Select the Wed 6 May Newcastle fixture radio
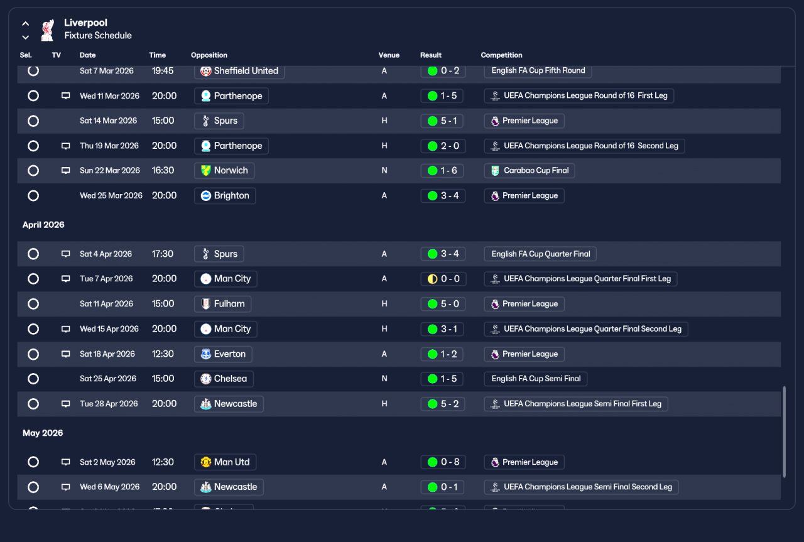Image resolution: width=804 pixels, height=542 pixels. pos(33,487)
